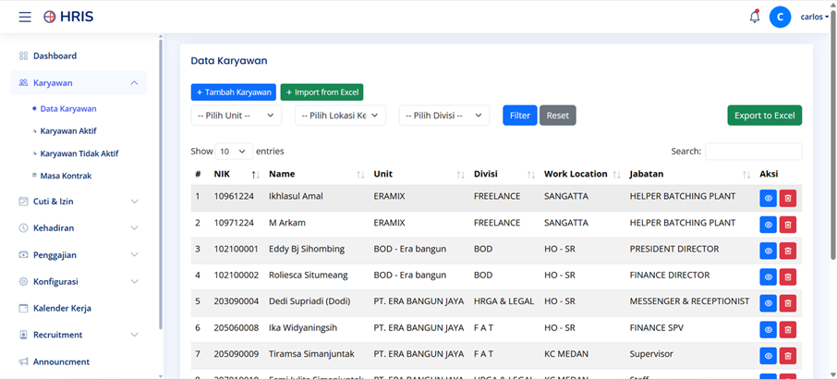This screenshot has height=380, width=837.
Task: Click the Kehadiran clock icon
Action: pos(23,227)
